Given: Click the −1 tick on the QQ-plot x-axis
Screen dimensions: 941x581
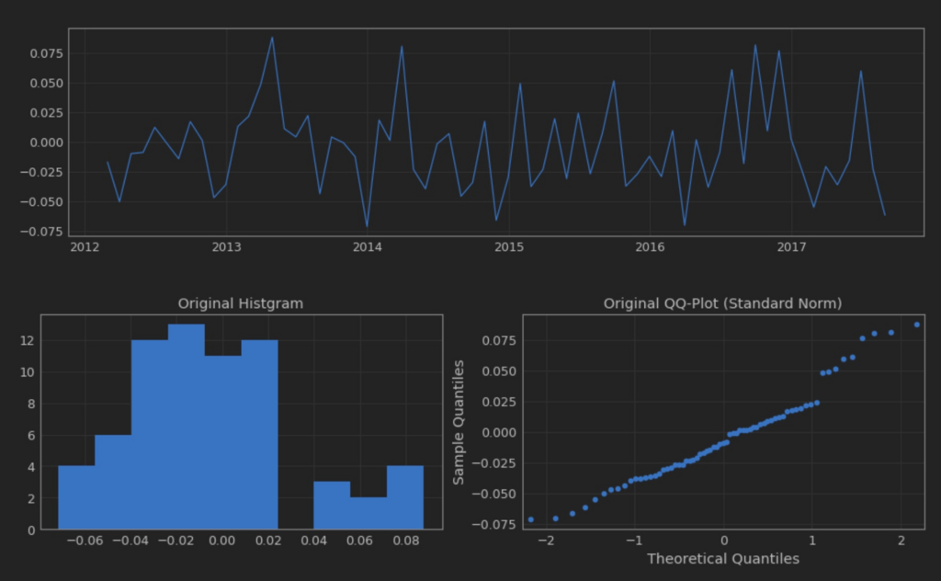Looking at the screenshot, I should click(x=634, y=541).
